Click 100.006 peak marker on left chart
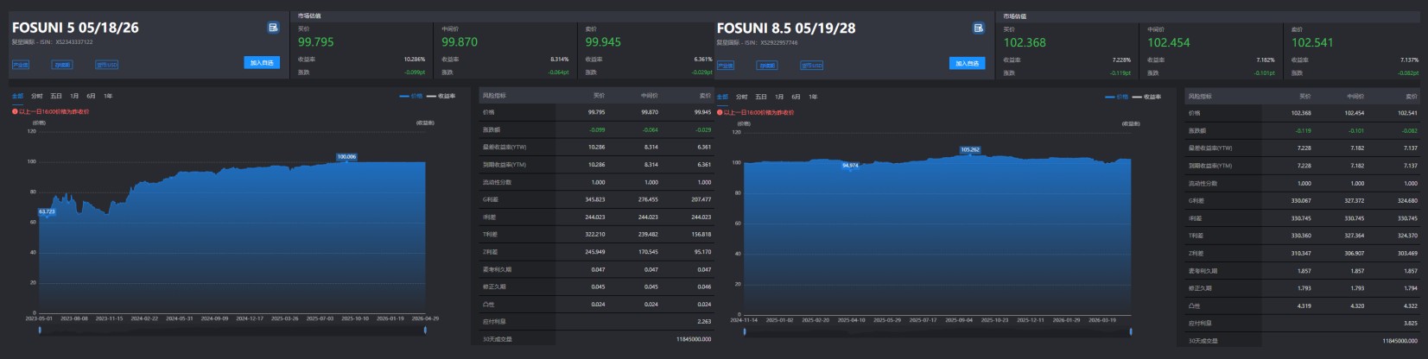The image size is (1428, 359). point(346,157)
